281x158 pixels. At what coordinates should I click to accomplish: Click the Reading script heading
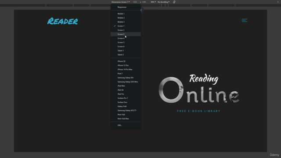[204, 79]
